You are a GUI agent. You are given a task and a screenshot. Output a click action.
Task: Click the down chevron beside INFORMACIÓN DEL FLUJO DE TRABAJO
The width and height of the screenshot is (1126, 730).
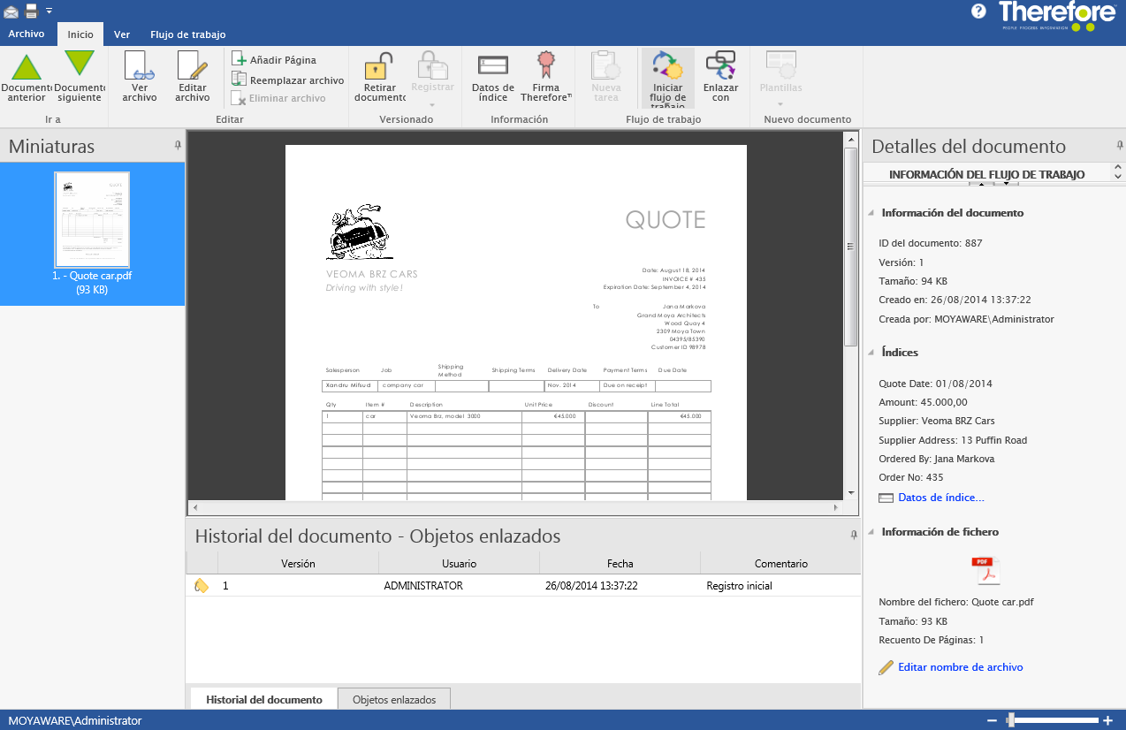[x=1118, y=178]
